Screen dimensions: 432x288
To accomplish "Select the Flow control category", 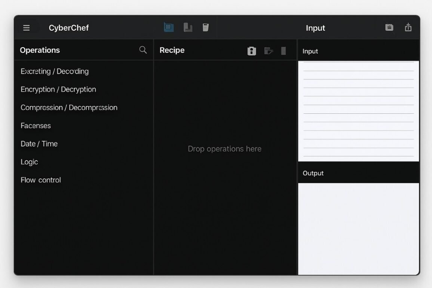I will point(40,180).
